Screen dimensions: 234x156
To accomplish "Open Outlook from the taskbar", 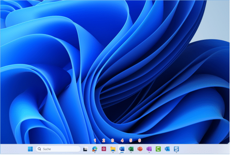I will [x=167, y=149].
